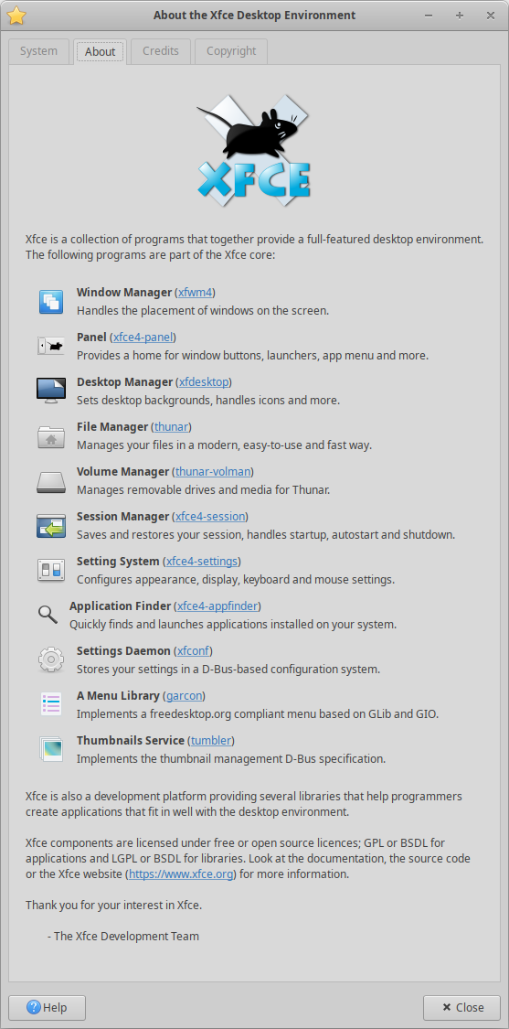The width and height of the screenshot is (509, 1029).
Task: Click the Desktop Manager monitor icon
Action: [x=50, y=391]
